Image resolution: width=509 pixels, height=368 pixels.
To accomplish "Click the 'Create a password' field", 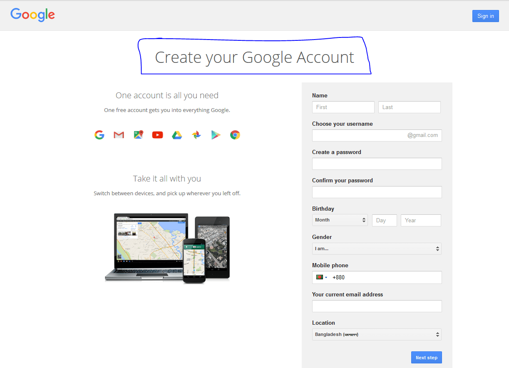I will 376,164.
